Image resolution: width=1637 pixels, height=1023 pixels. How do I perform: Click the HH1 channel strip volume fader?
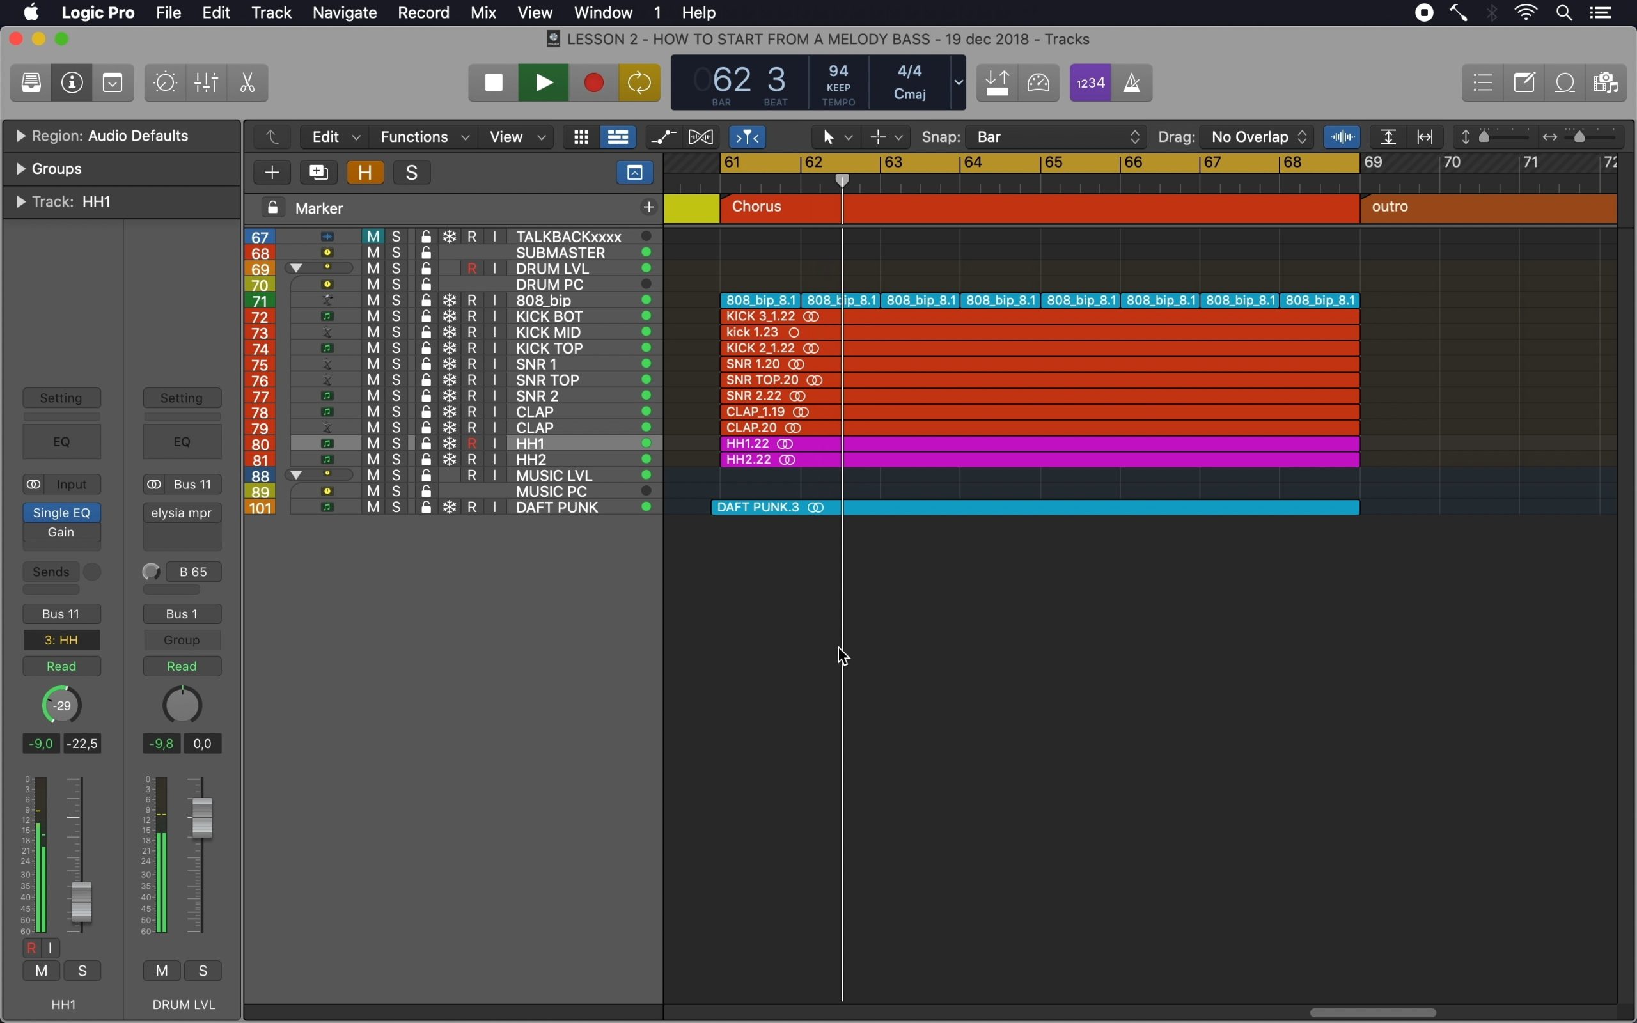point(82,902)
